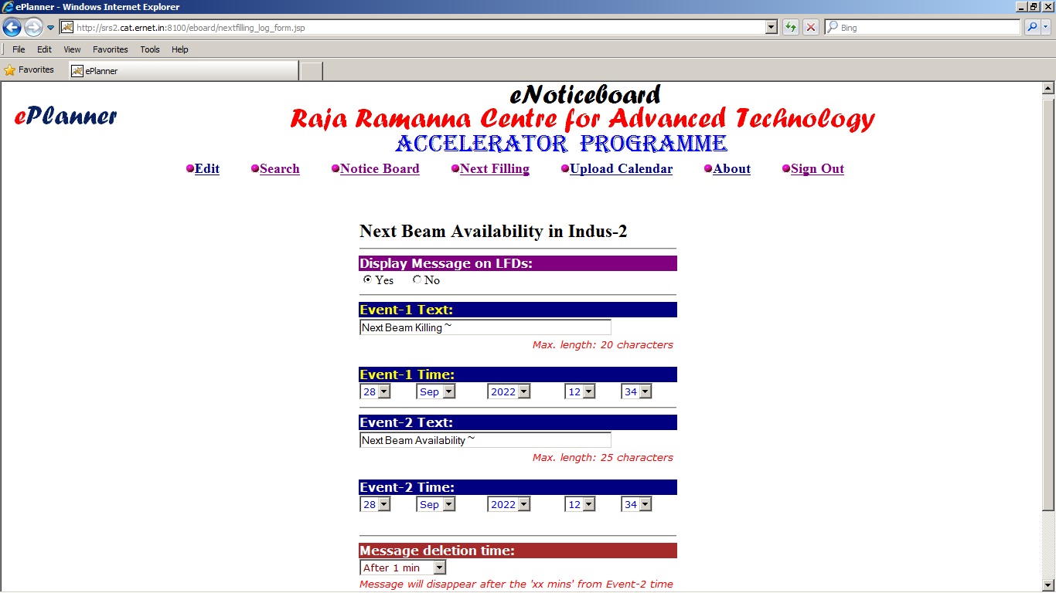Click the page icon in address bar
Screen dimensions: 1056x593
67,28
